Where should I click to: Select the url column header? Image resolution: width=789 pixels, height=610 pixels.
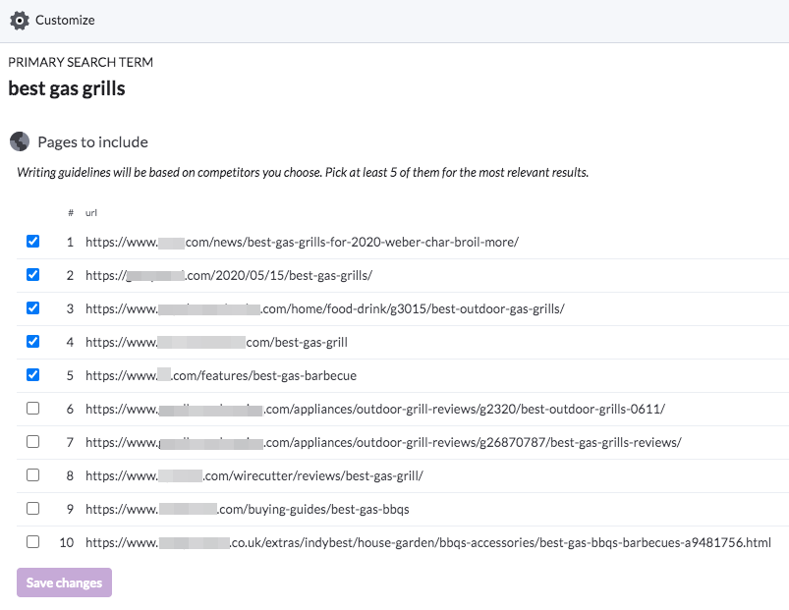click(x=91, y=213)
